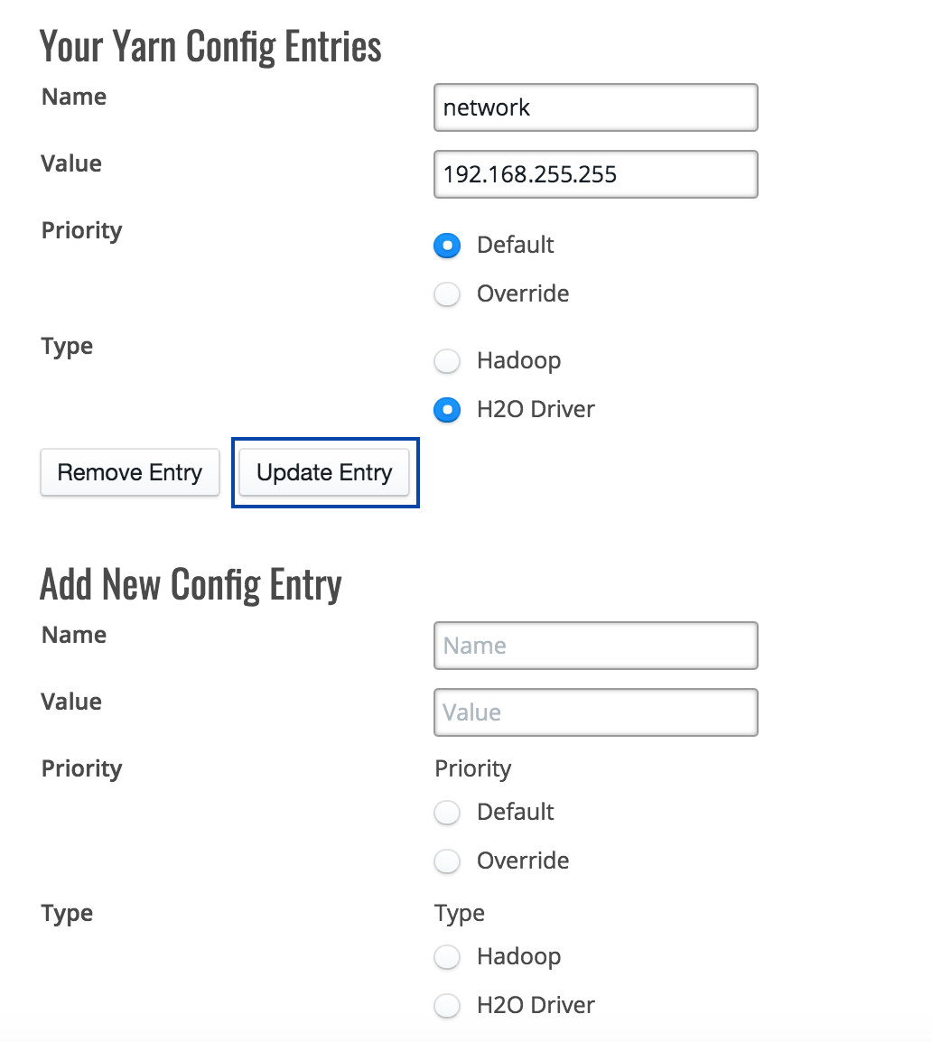The image size is (932, 1042).
Task: Click the Add New Config Entry heading
Action: coord(191,585)
